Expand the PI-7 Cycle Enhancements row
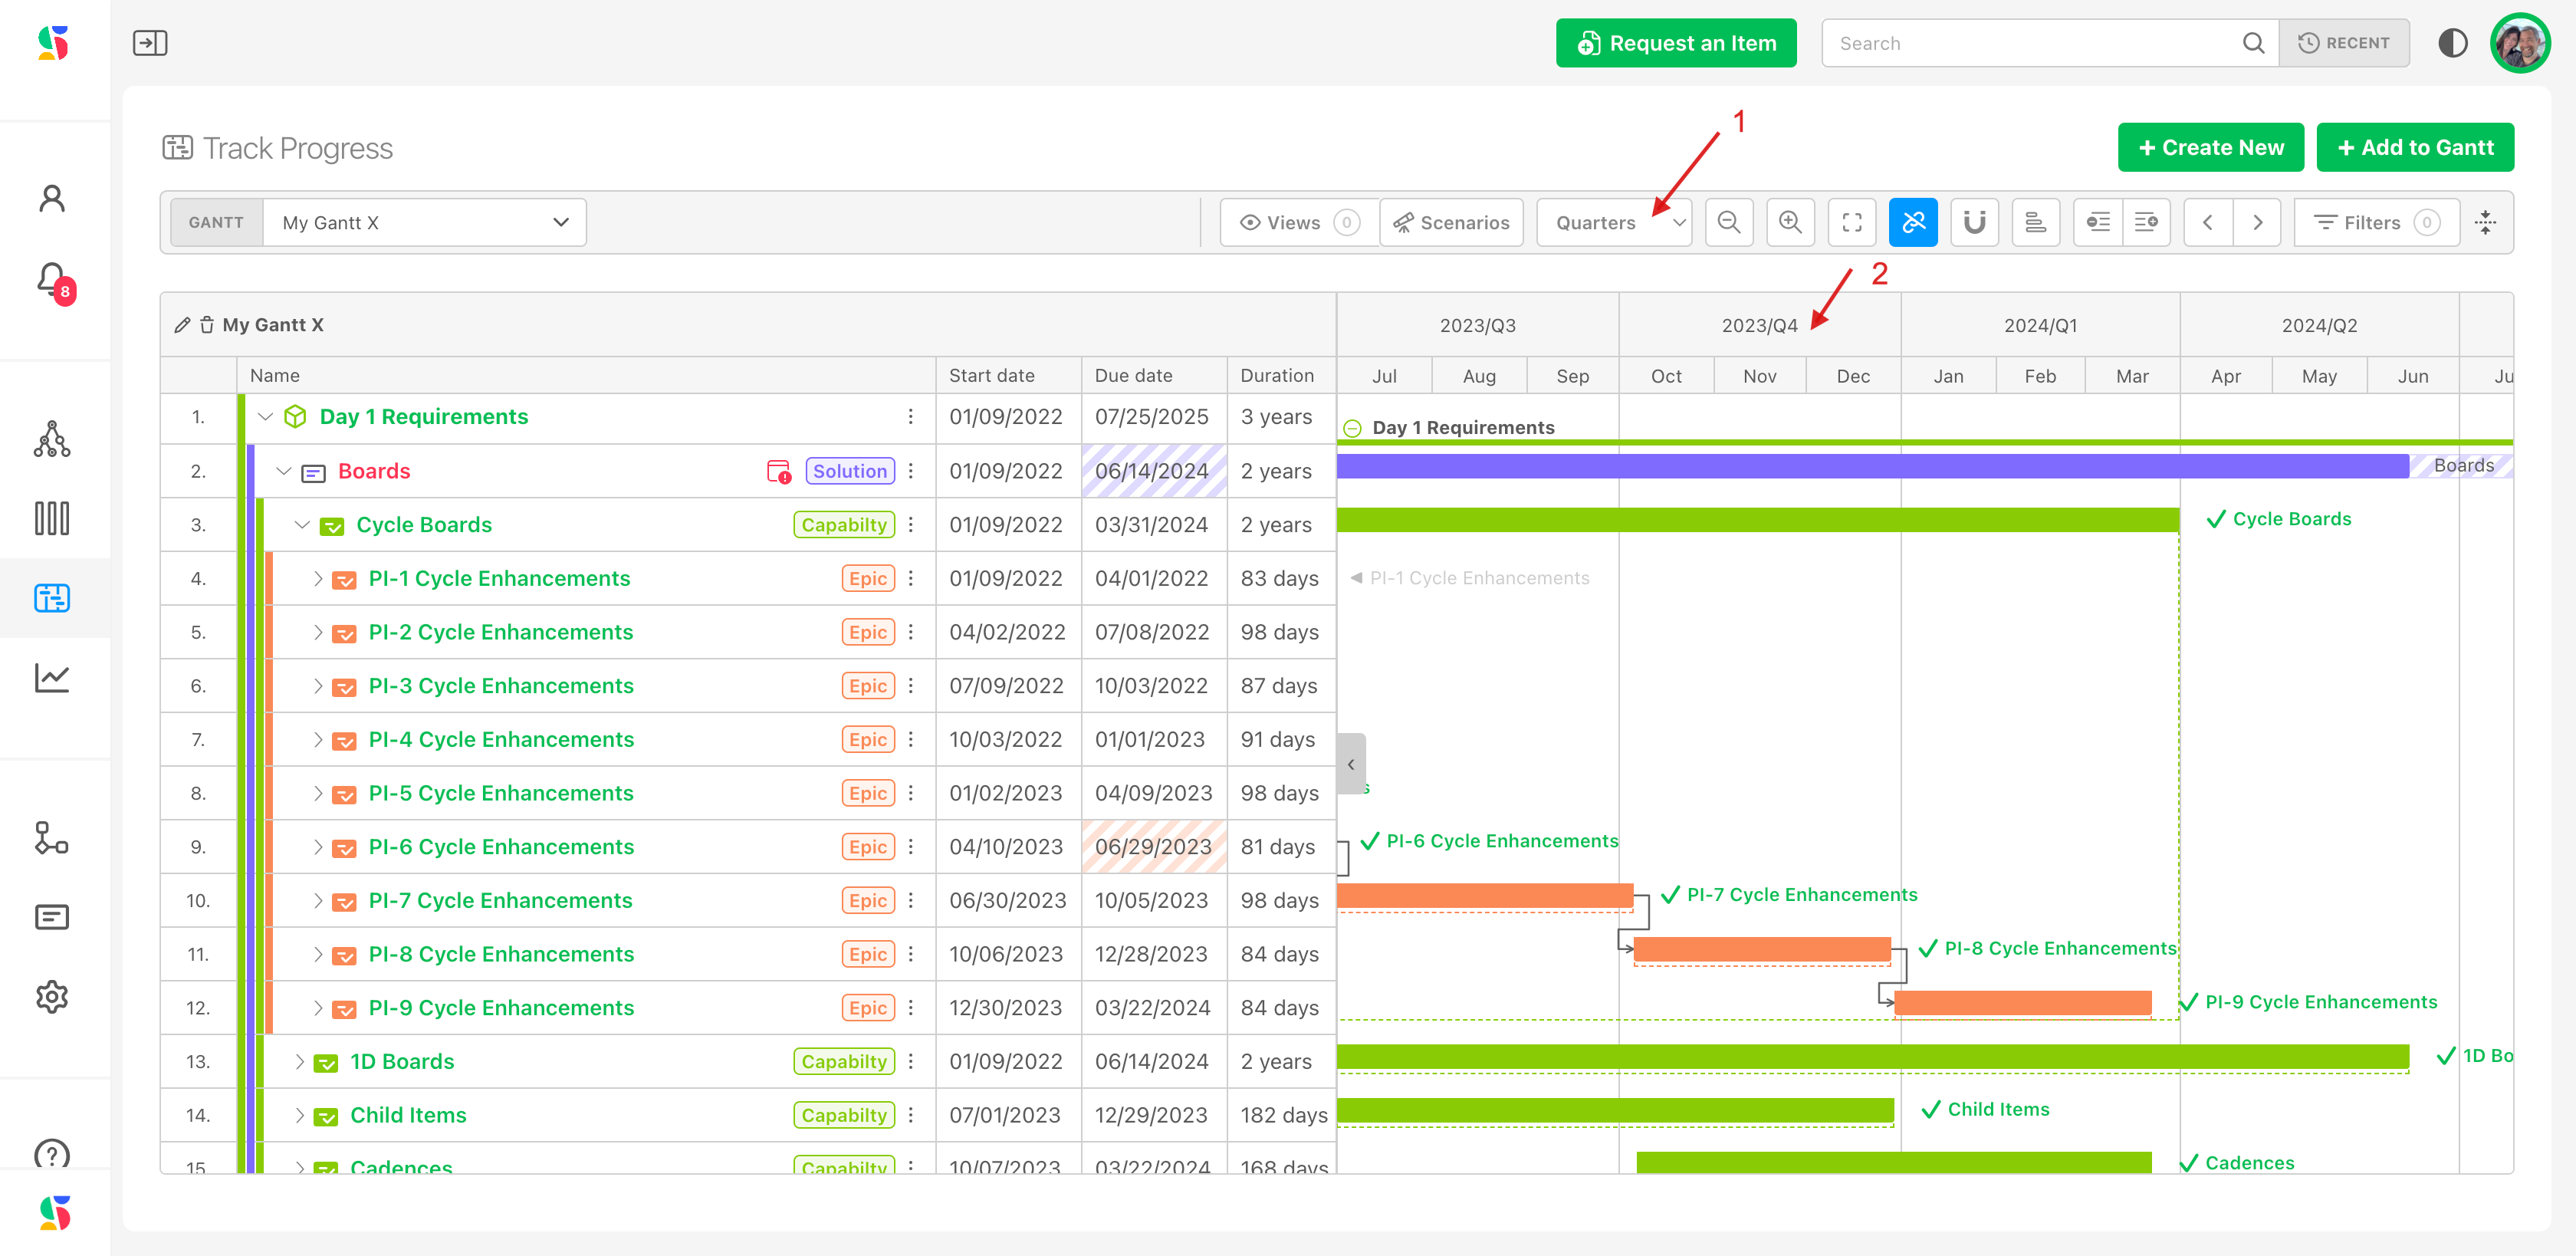The width and height of the screenshot is (2576, 1256). [x=317, y=900]
